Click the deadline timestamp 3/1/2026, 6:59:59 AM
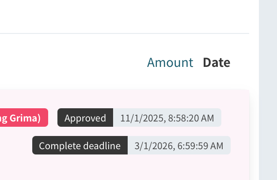The width and height of the screenshot is (277, 180). [179, 146]
